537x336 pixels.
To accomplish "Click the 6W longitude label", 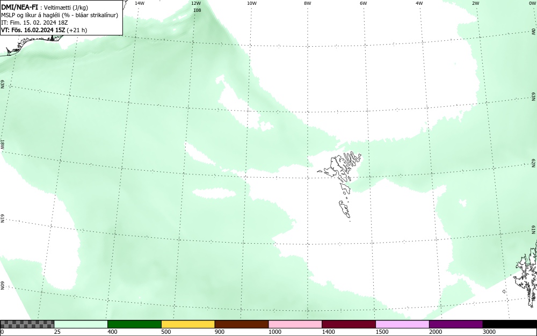I will 364,3.
